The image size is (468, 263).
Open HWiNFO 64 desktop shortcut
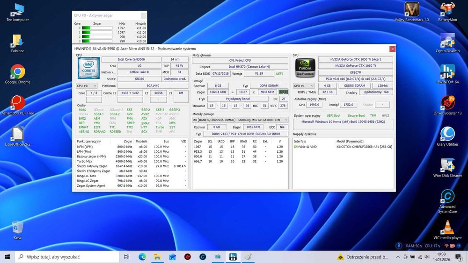(x=447, y=74)
